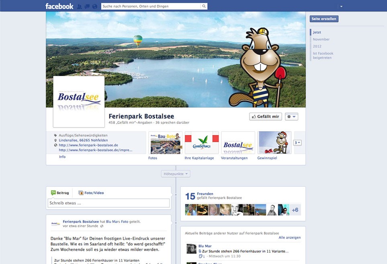Click the 458 Gefällt mir-Angaben text

(x=130, y=123)
